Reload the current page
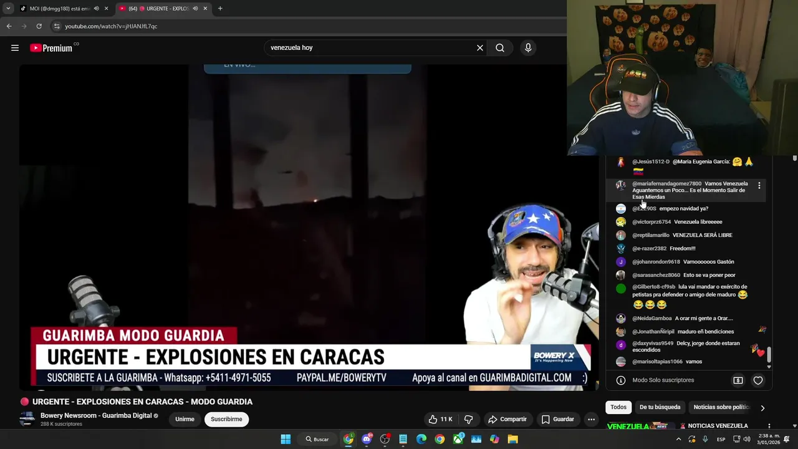 (x=39, y=26)
